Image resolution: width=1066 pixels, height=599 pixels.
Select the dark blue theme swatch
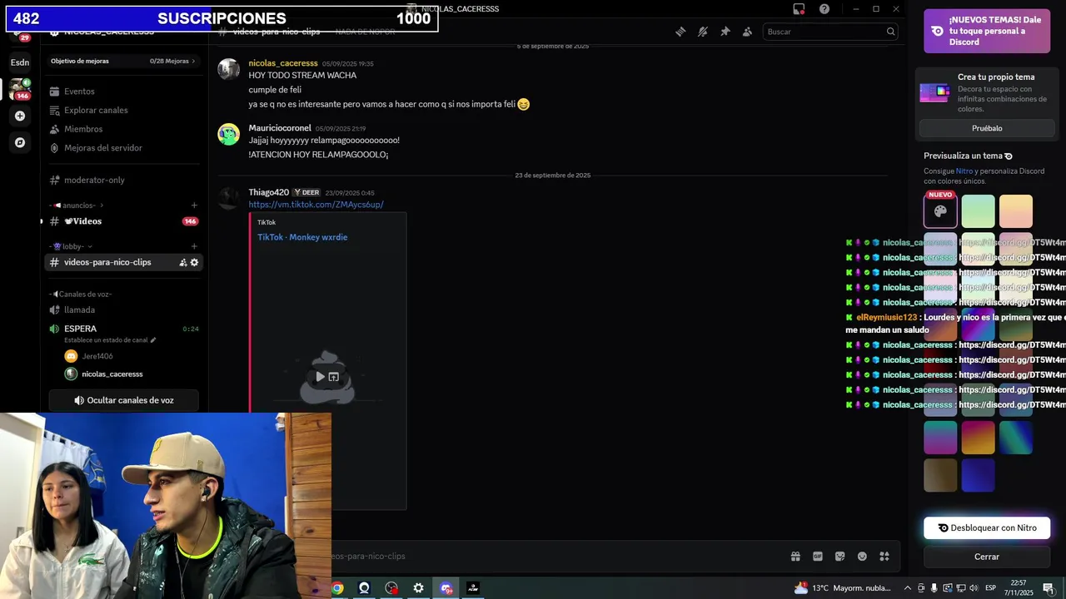click(978, 475)
